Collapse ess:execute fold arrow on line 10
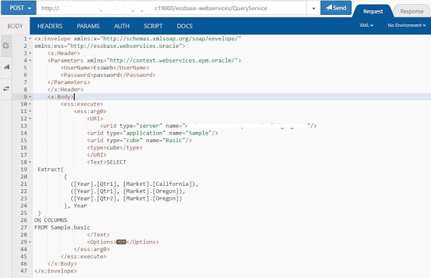The width and height of the screenshot is (431, 278). pos(30,104)
